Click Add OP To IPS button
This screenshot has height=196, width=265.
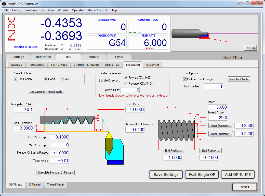coord(238,175)
